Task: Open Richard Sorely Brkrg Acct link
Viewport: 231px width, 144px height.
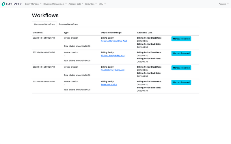Action: coord(113,56)
